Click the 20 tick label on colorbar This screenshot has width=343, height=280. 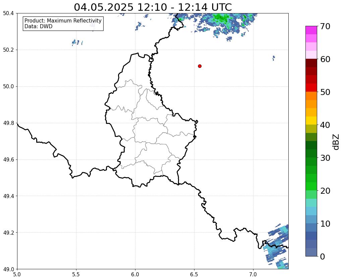point(325,191)
